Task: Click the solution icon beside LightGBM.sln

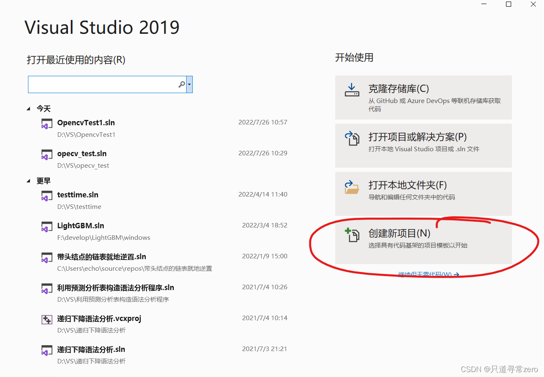Action: point(47,227)
